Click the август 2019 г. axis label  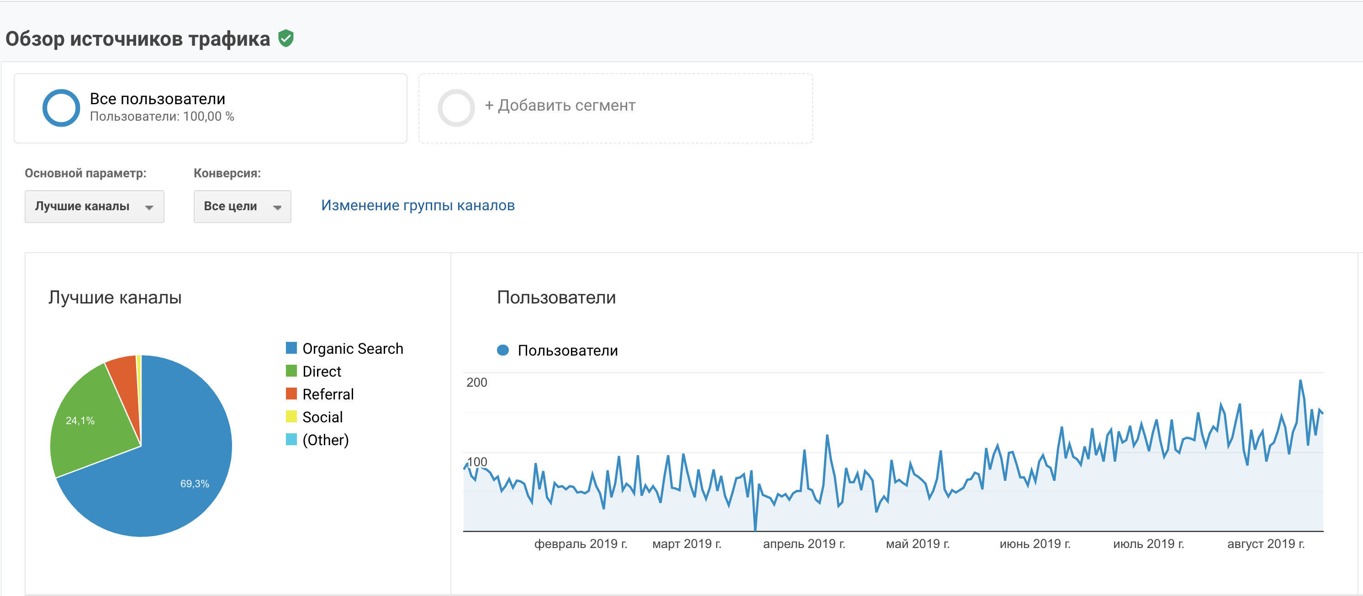coord(1265,543)
